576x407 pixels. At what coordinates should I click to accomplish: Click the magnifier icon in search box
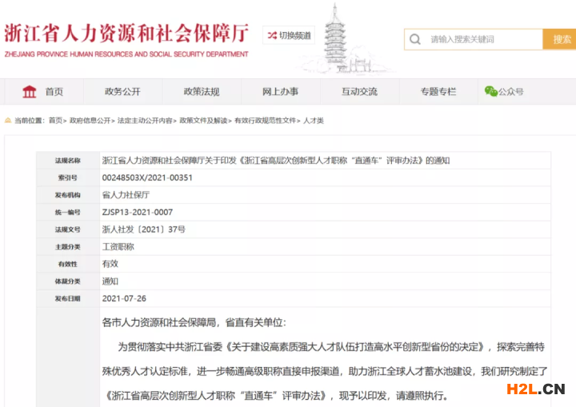(414, 39)
